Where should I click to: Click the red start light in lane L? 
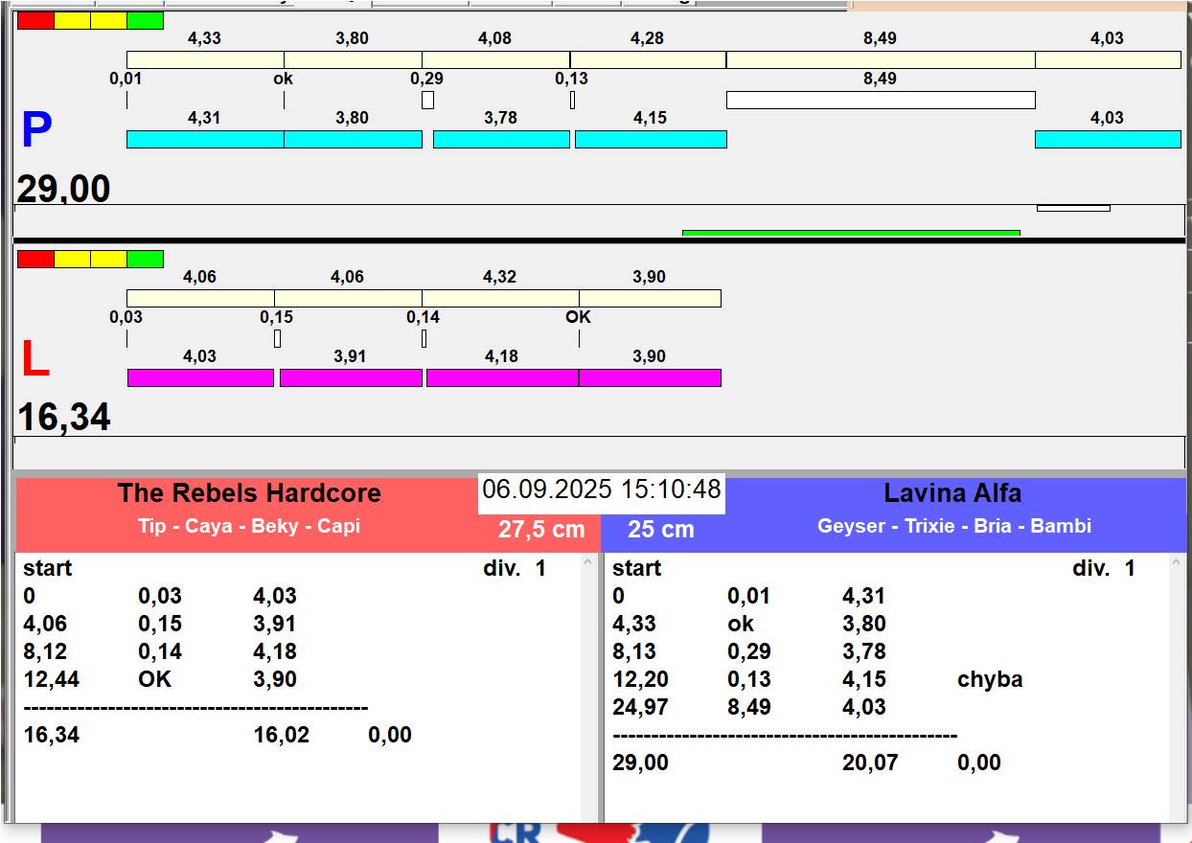(x=35, y=259)
